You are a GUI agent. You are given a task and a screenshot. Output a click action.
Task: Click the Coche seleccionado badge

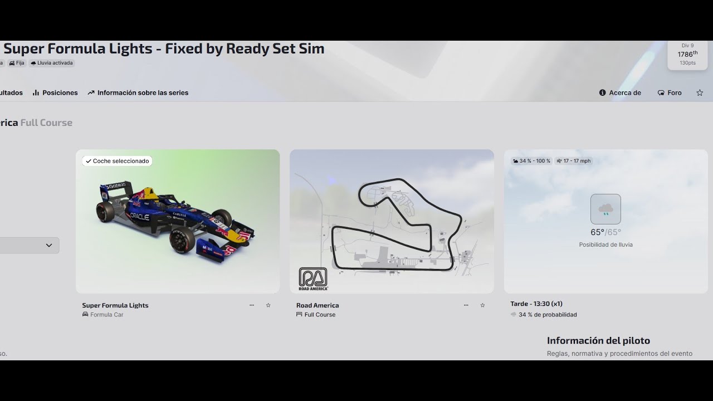tap(117, 161)
